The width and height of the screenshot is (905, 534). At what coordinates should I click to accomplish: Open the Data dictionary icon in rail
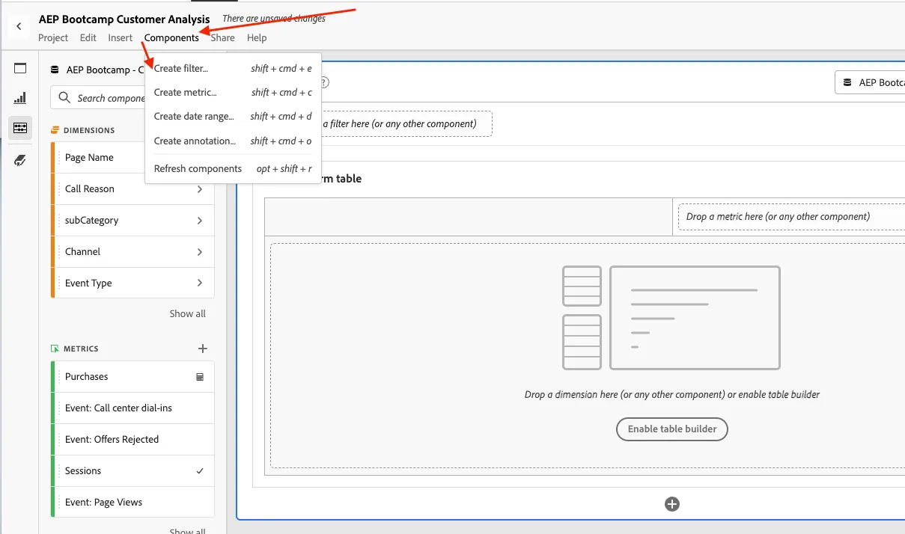click(20, 161)
